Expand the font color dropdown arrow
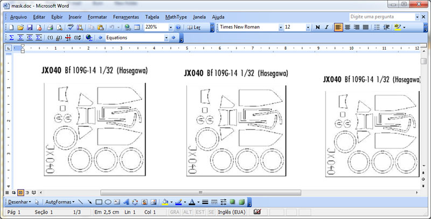The height and width of the screenshot is (219, 431). (x=198, y=202)
